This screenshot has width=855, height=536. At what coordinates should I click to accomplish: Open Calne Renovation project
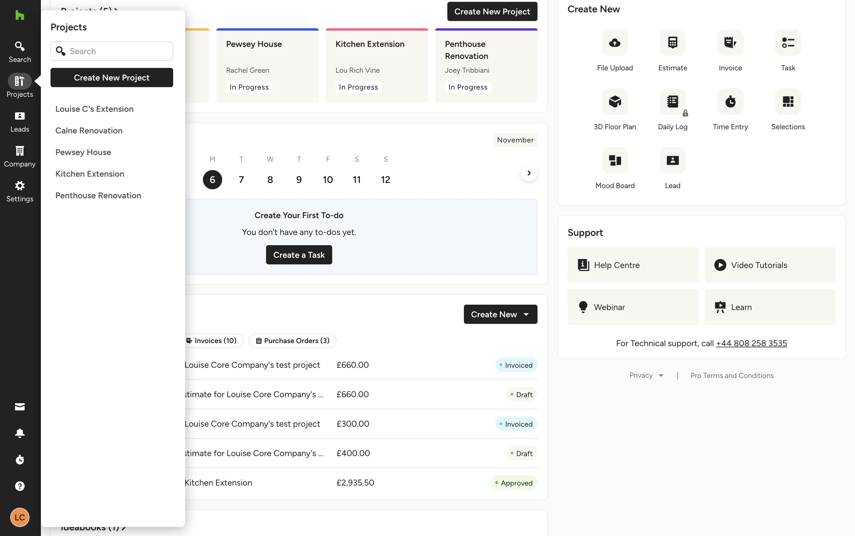coord(89,130)
